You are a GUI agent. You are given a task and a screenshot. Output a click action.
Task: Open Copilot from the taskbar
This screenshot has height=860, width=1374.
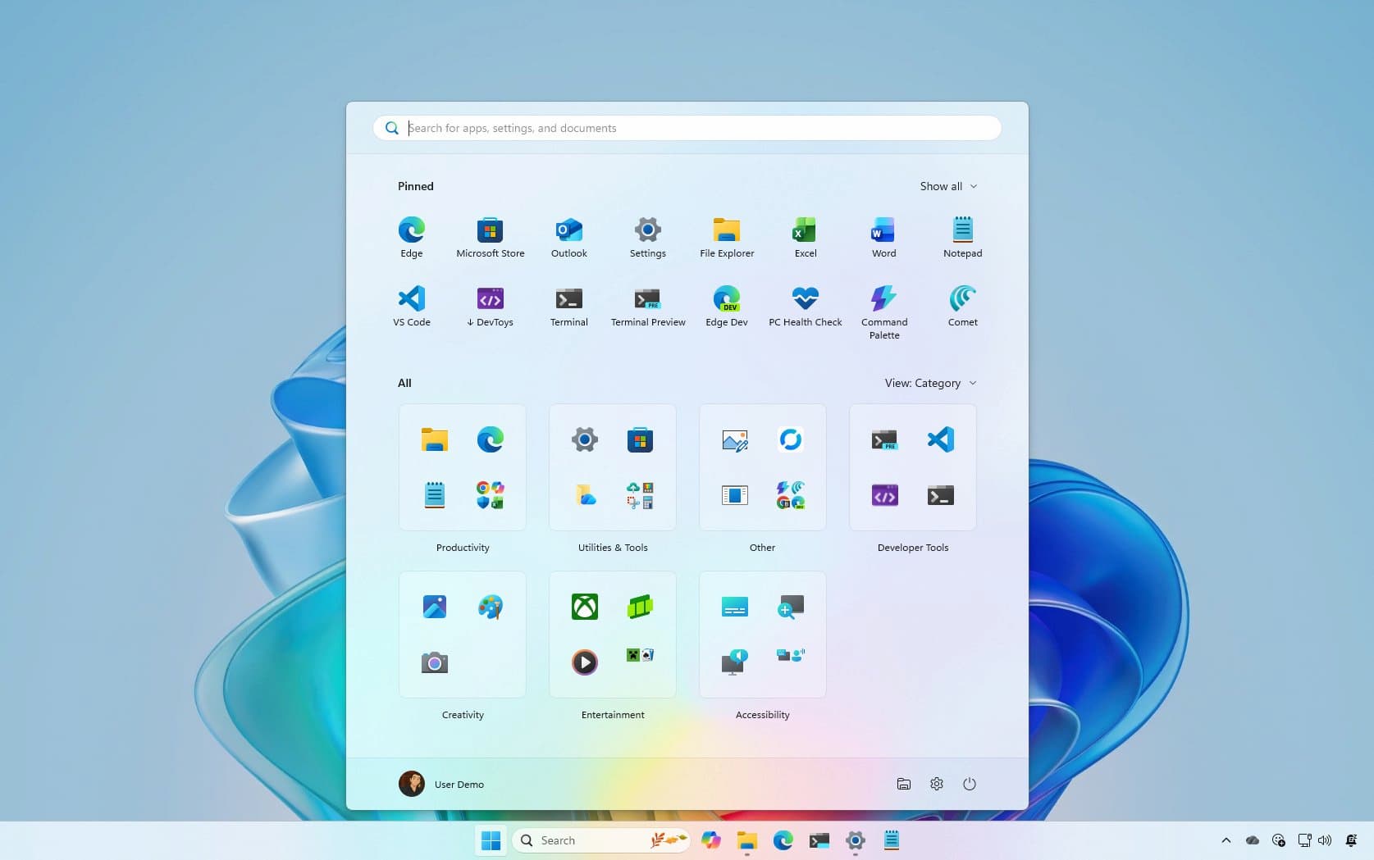pyautogui.click(x=710, y=840)
